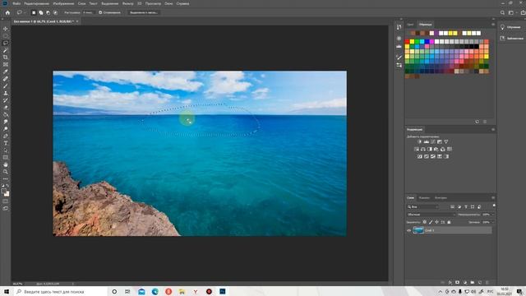This screenshot has width=526, height=296.
Task: Select the Move tool
Action: pos(6,29)
